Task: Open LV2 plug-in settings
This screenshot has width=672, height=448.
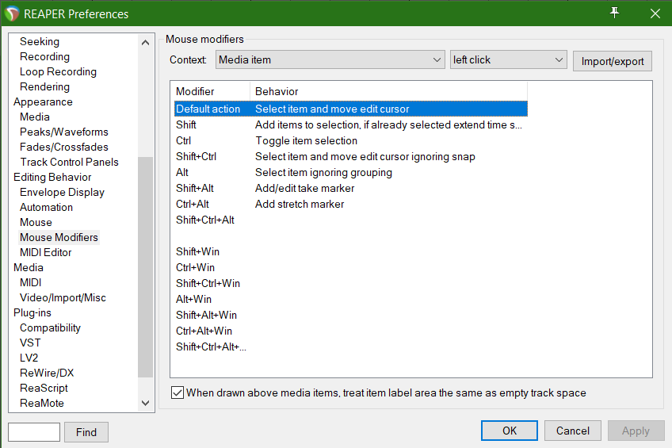Action: 29,358
